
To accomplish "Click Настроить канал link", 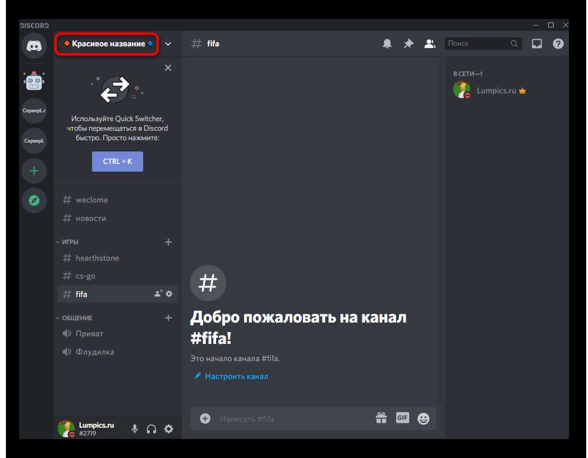I will coord(236,376).
